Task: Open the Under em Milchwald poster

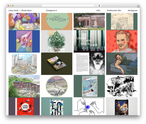Action: tap(89, 41)
